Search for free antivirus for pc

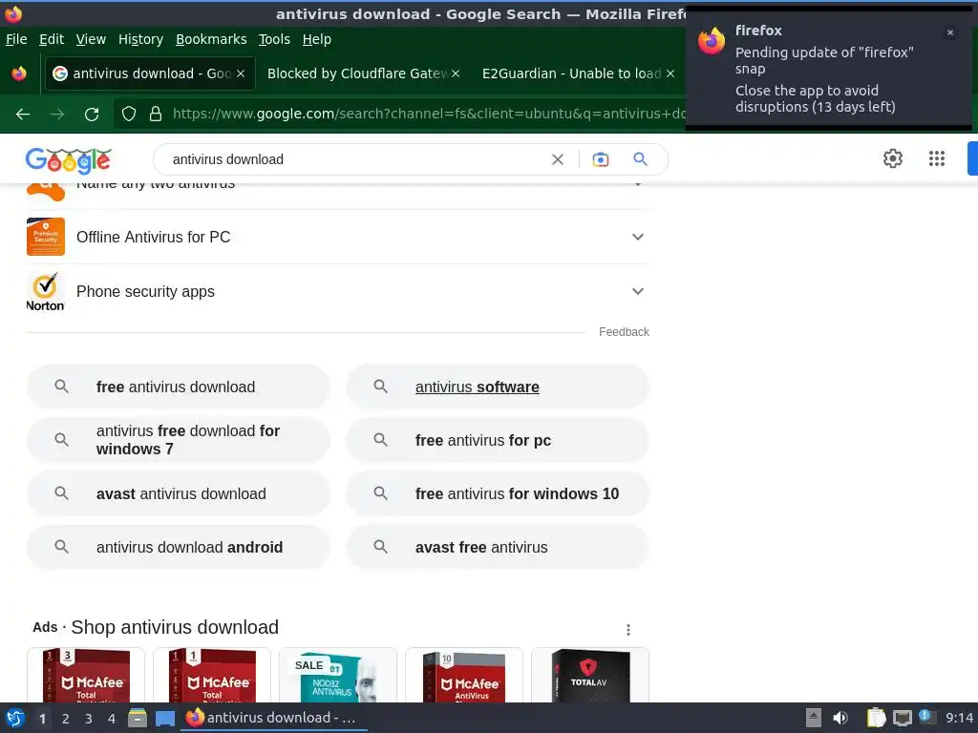497,440
